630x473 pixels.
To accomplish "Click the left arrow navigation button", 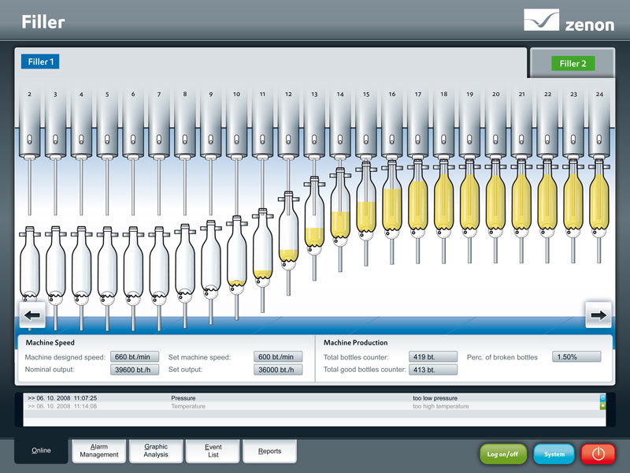I will pyautogui.click(x=32, y=315).
